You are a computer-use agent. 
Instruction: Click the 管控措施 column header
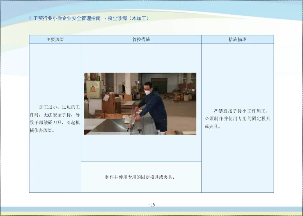pyautogui.click(x=141, y=40)
